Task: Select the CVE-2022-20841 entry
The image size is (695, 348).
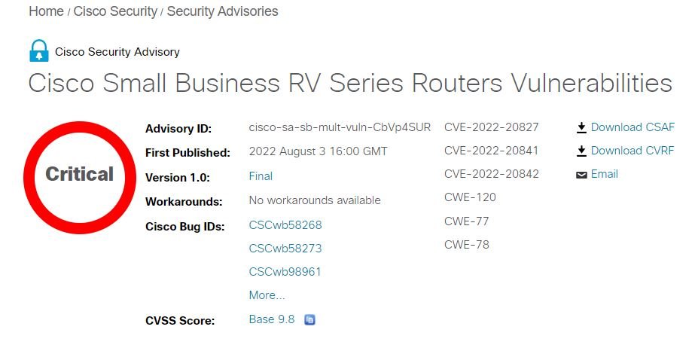Action: tap(492, 151)
